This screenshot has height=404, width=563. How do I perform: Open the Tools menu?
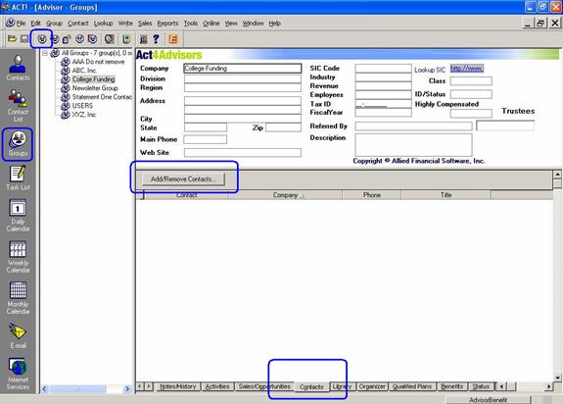pyautogui.click(x=191, y=24)
